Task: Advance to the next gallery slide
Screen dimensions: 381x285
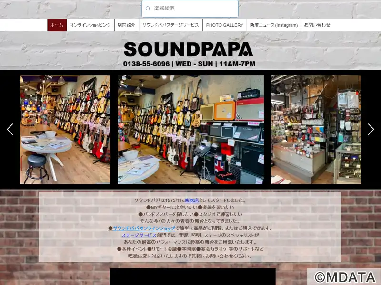Action: (x=371, y=129)
